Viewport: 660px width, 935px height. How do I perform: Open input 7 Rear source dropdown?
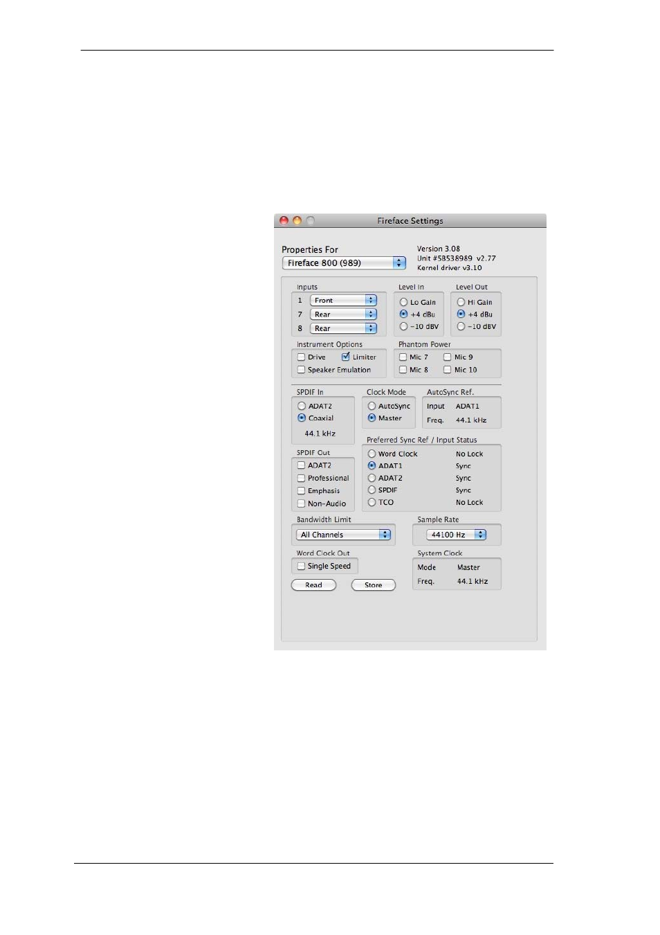[343, 314]
